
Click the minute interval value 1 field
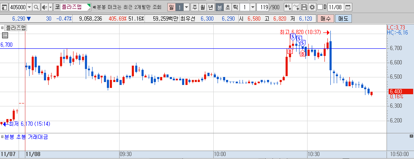[245, 7]
